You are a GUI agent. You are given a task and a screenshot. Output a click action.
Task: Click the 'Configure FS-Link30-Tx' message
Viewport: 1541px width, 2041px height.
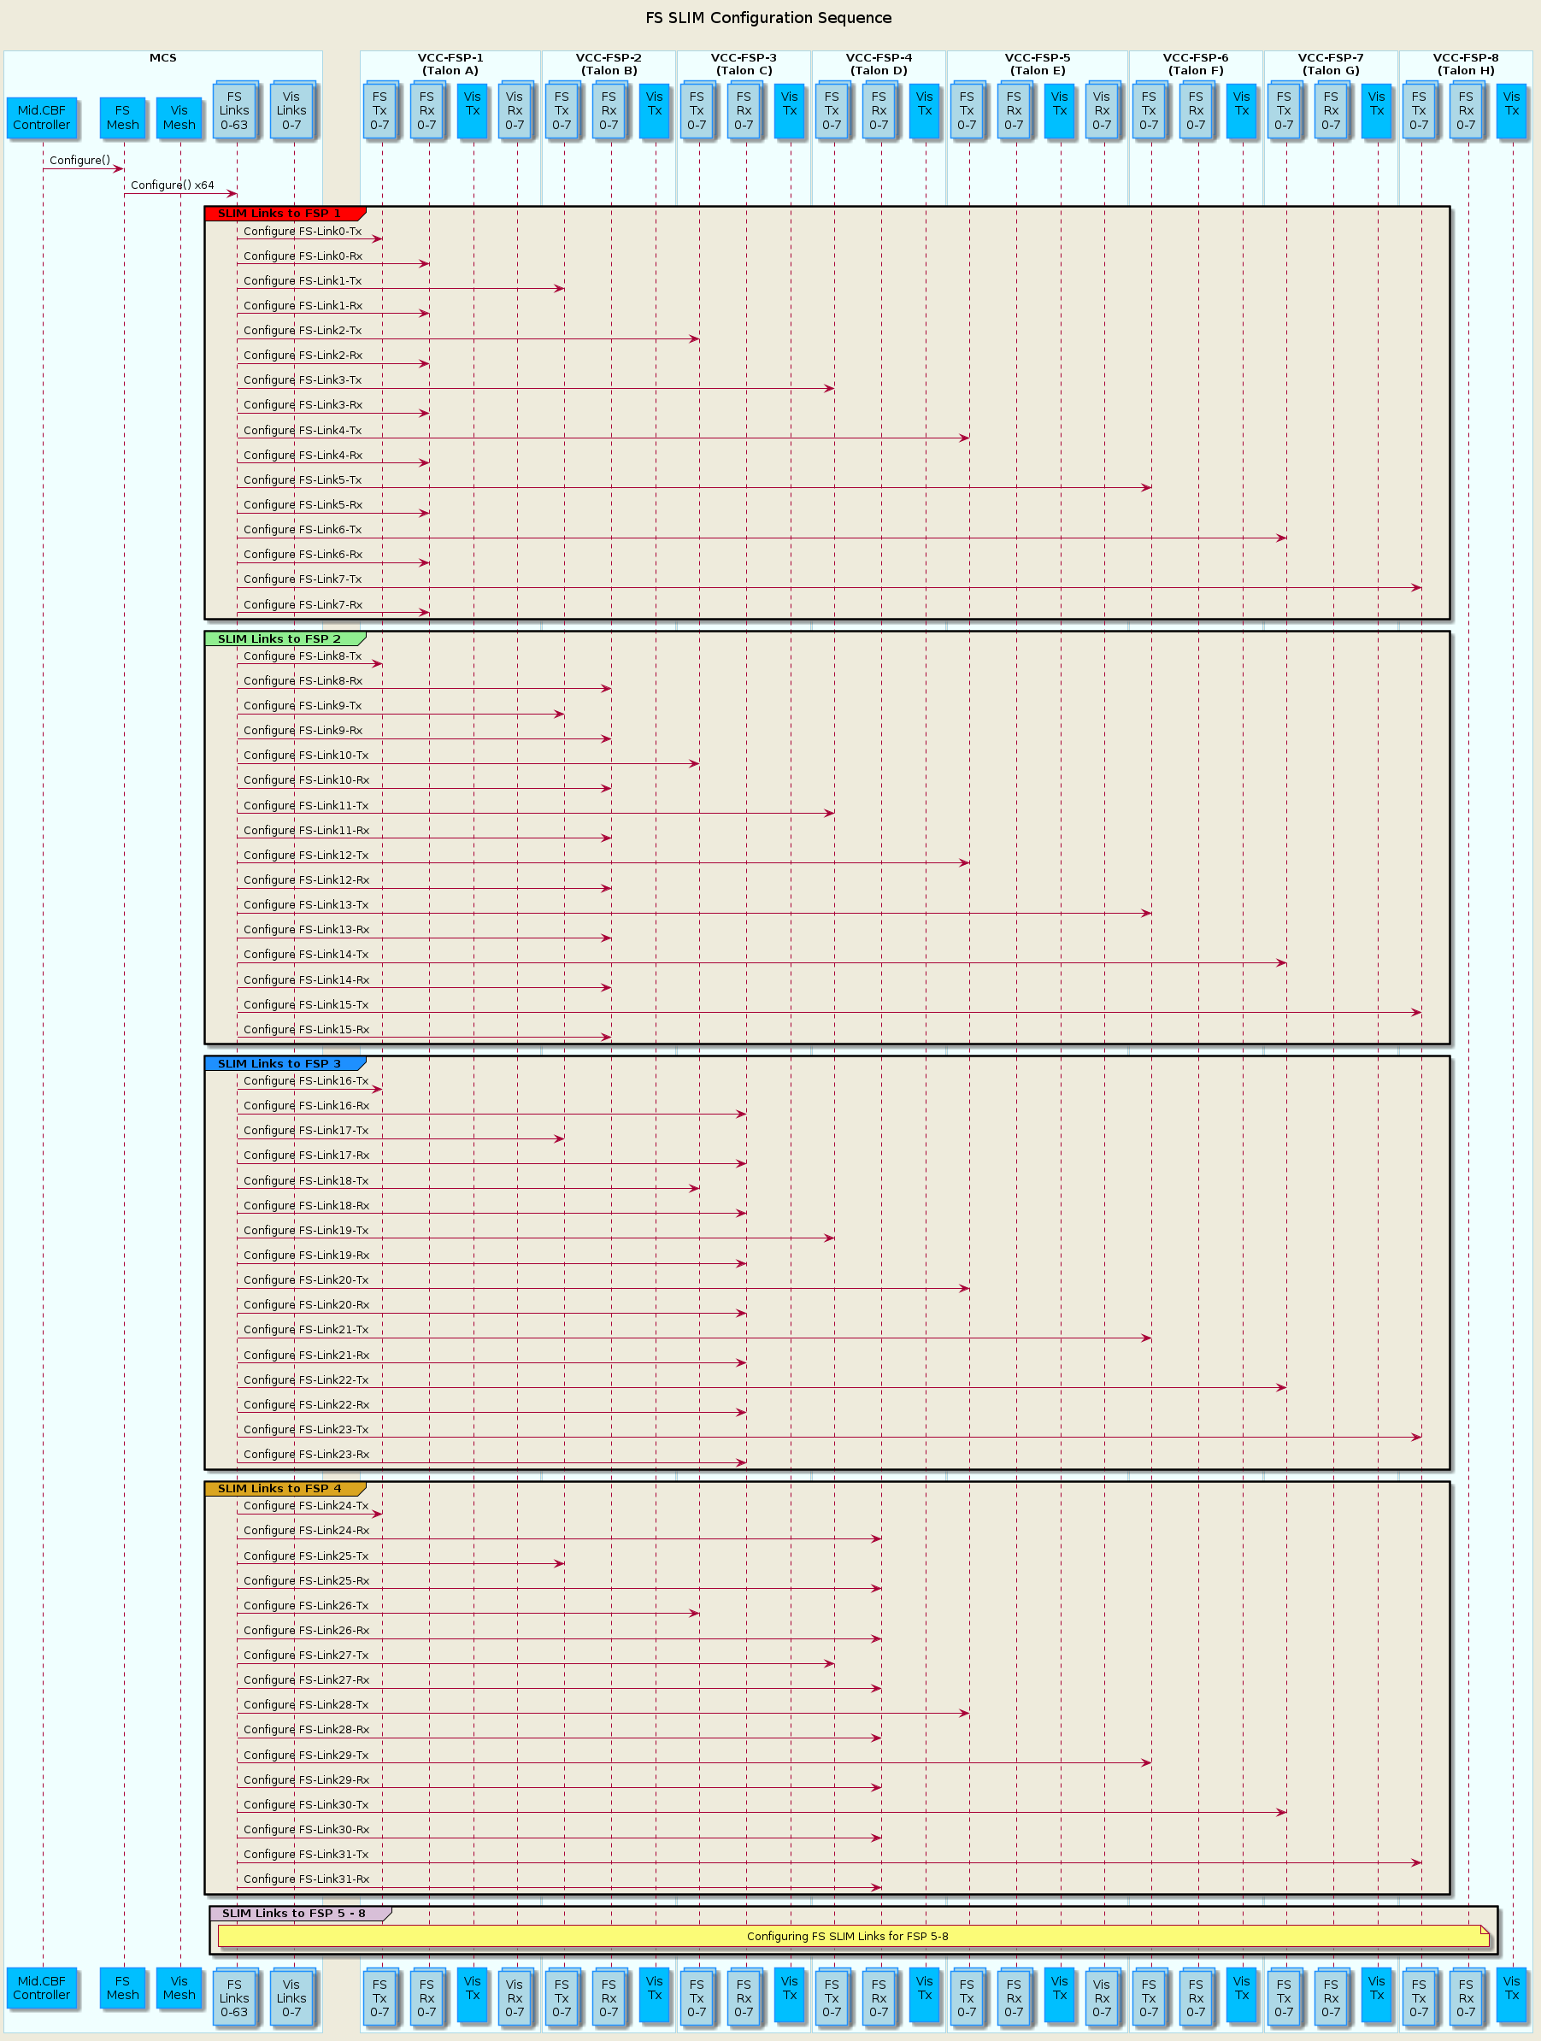(x=306, y=1805)
